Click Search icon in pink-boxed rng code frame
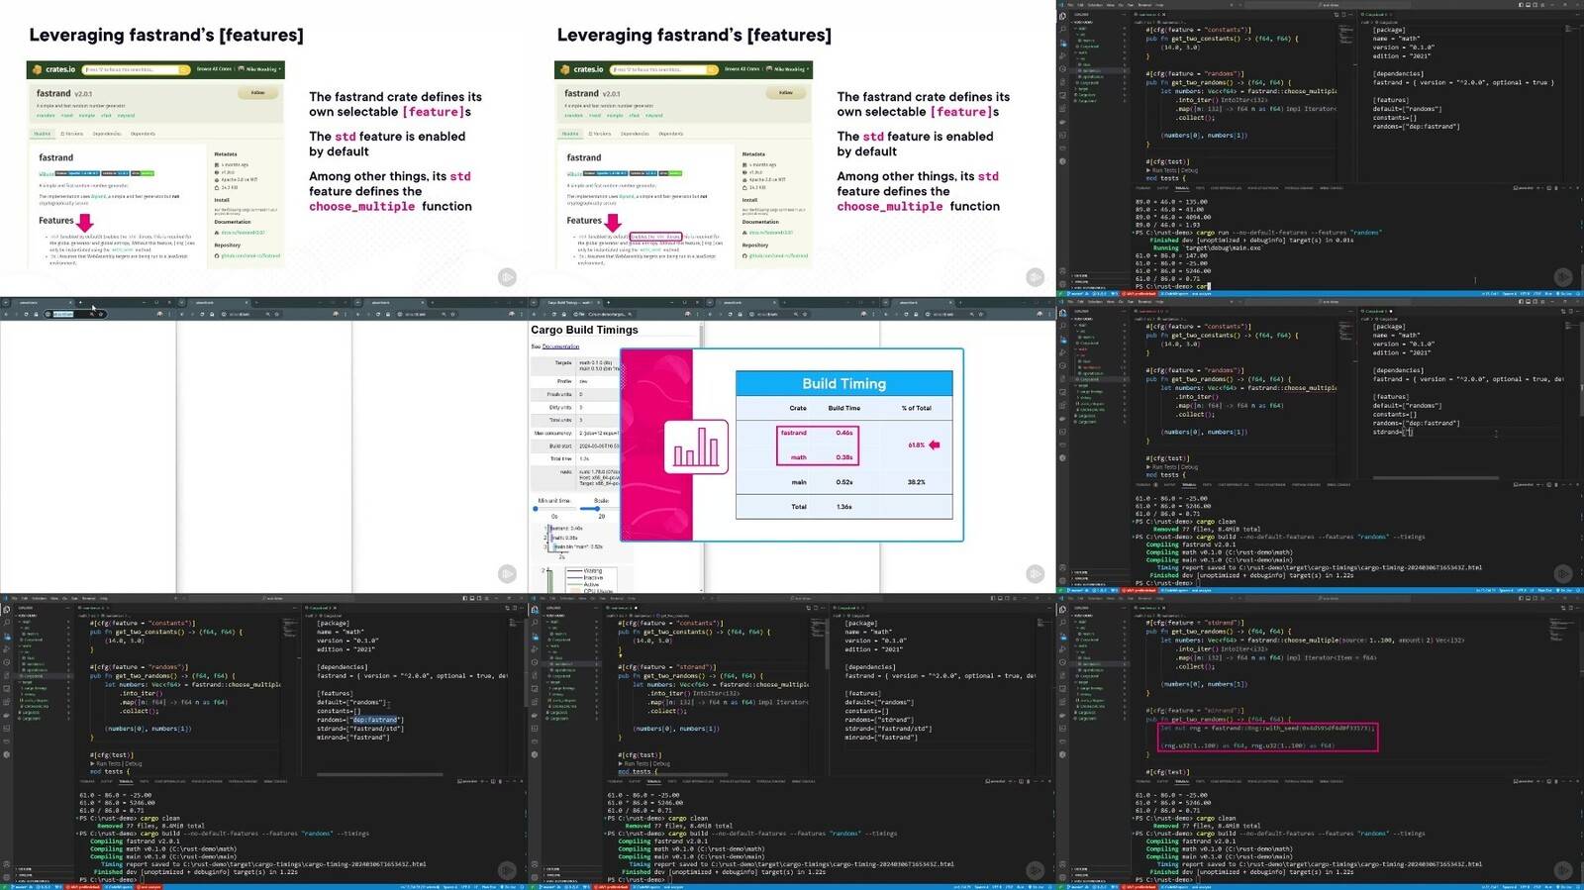 (1062, 622)
